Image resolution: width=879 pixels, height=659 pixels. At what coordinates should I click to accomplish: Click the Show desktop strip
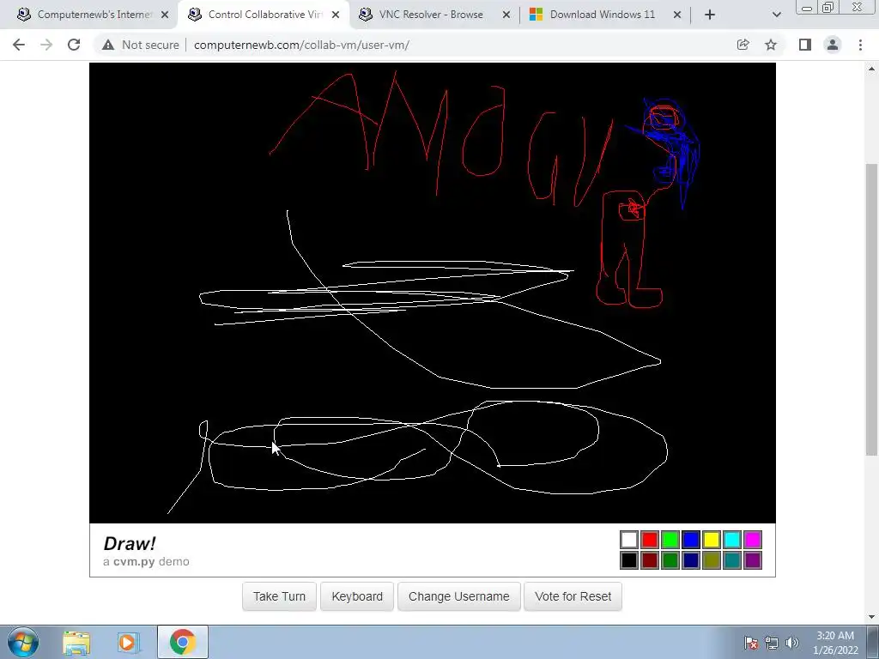[873, 642]
